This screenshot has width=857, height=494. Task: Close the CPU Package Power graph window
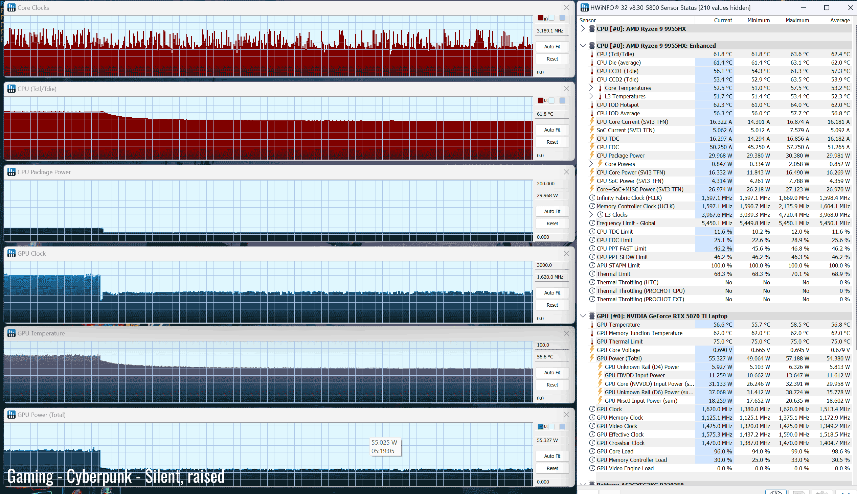566,172
